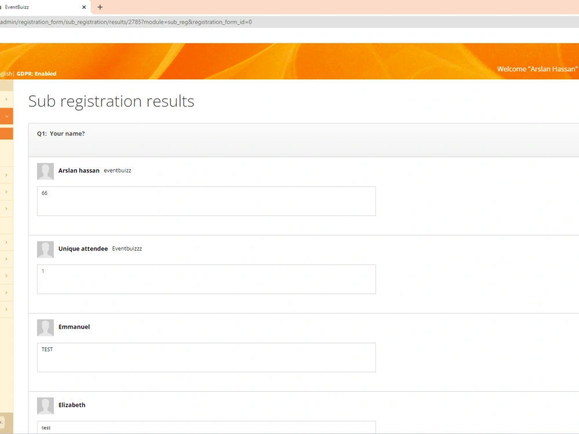Click the answer box containing TEST
Screen dimensions: 579x434
(x=206, y=358)
